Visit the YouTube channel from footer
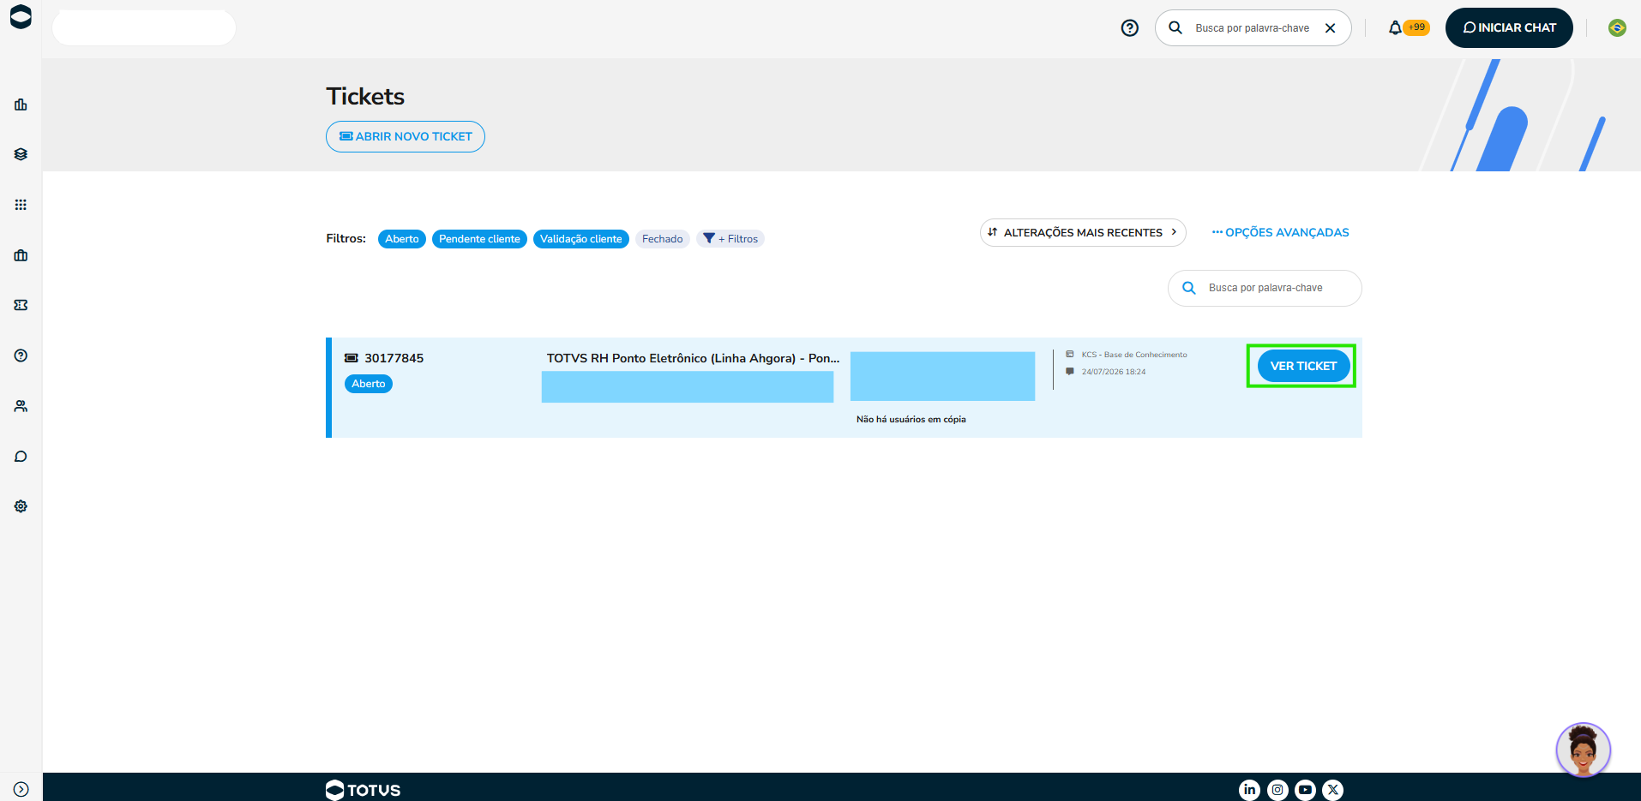This screenshot has height=801, width=1641. click(x=1305, y=790)
